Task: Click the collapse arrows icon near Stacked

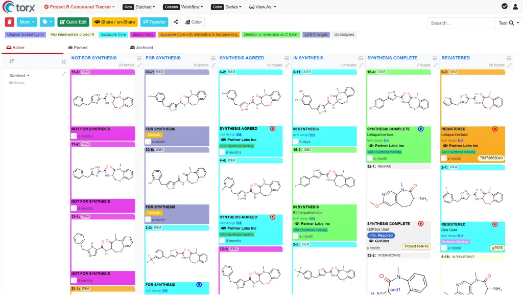Action: point(64,62)
